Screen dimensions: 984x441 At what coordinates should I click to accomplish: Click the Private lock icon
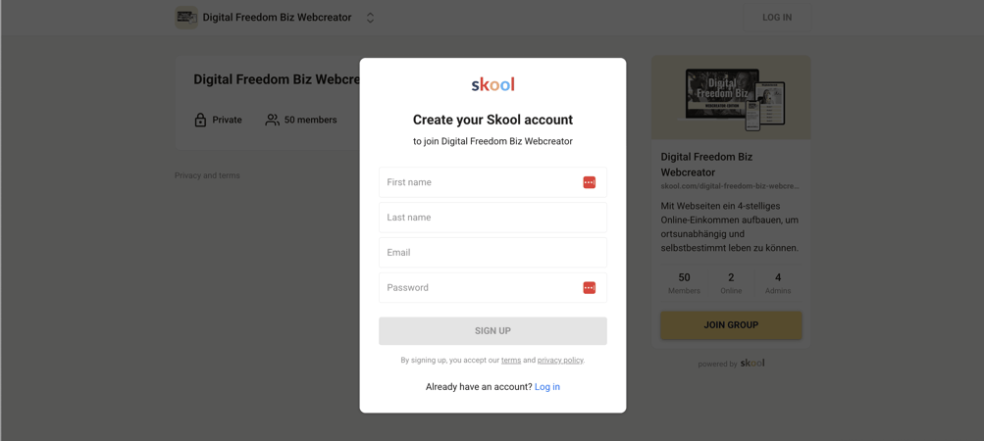coord(200,120)
